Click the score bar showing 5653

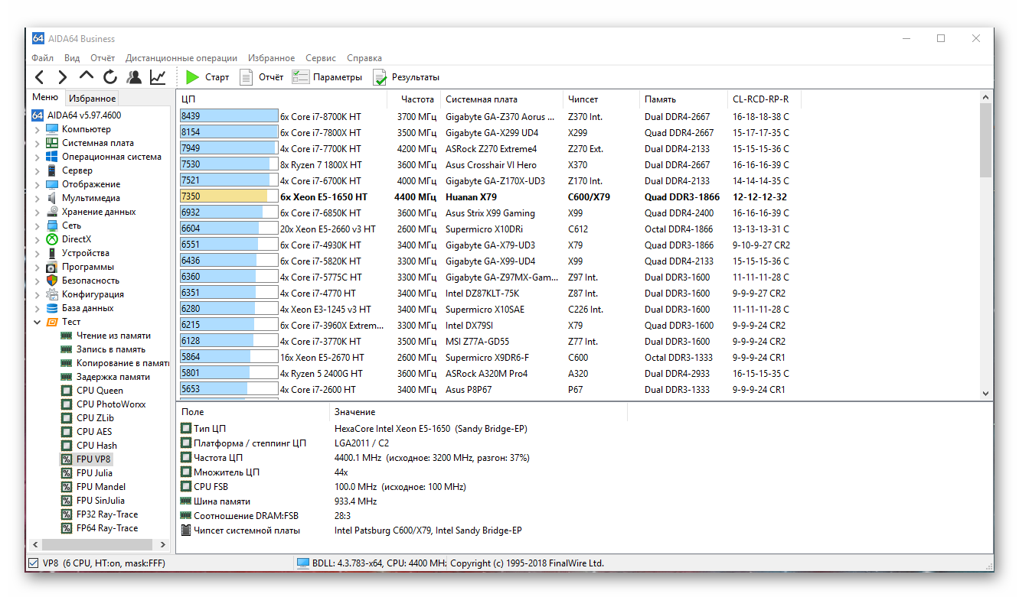click(x=229, y=389)
